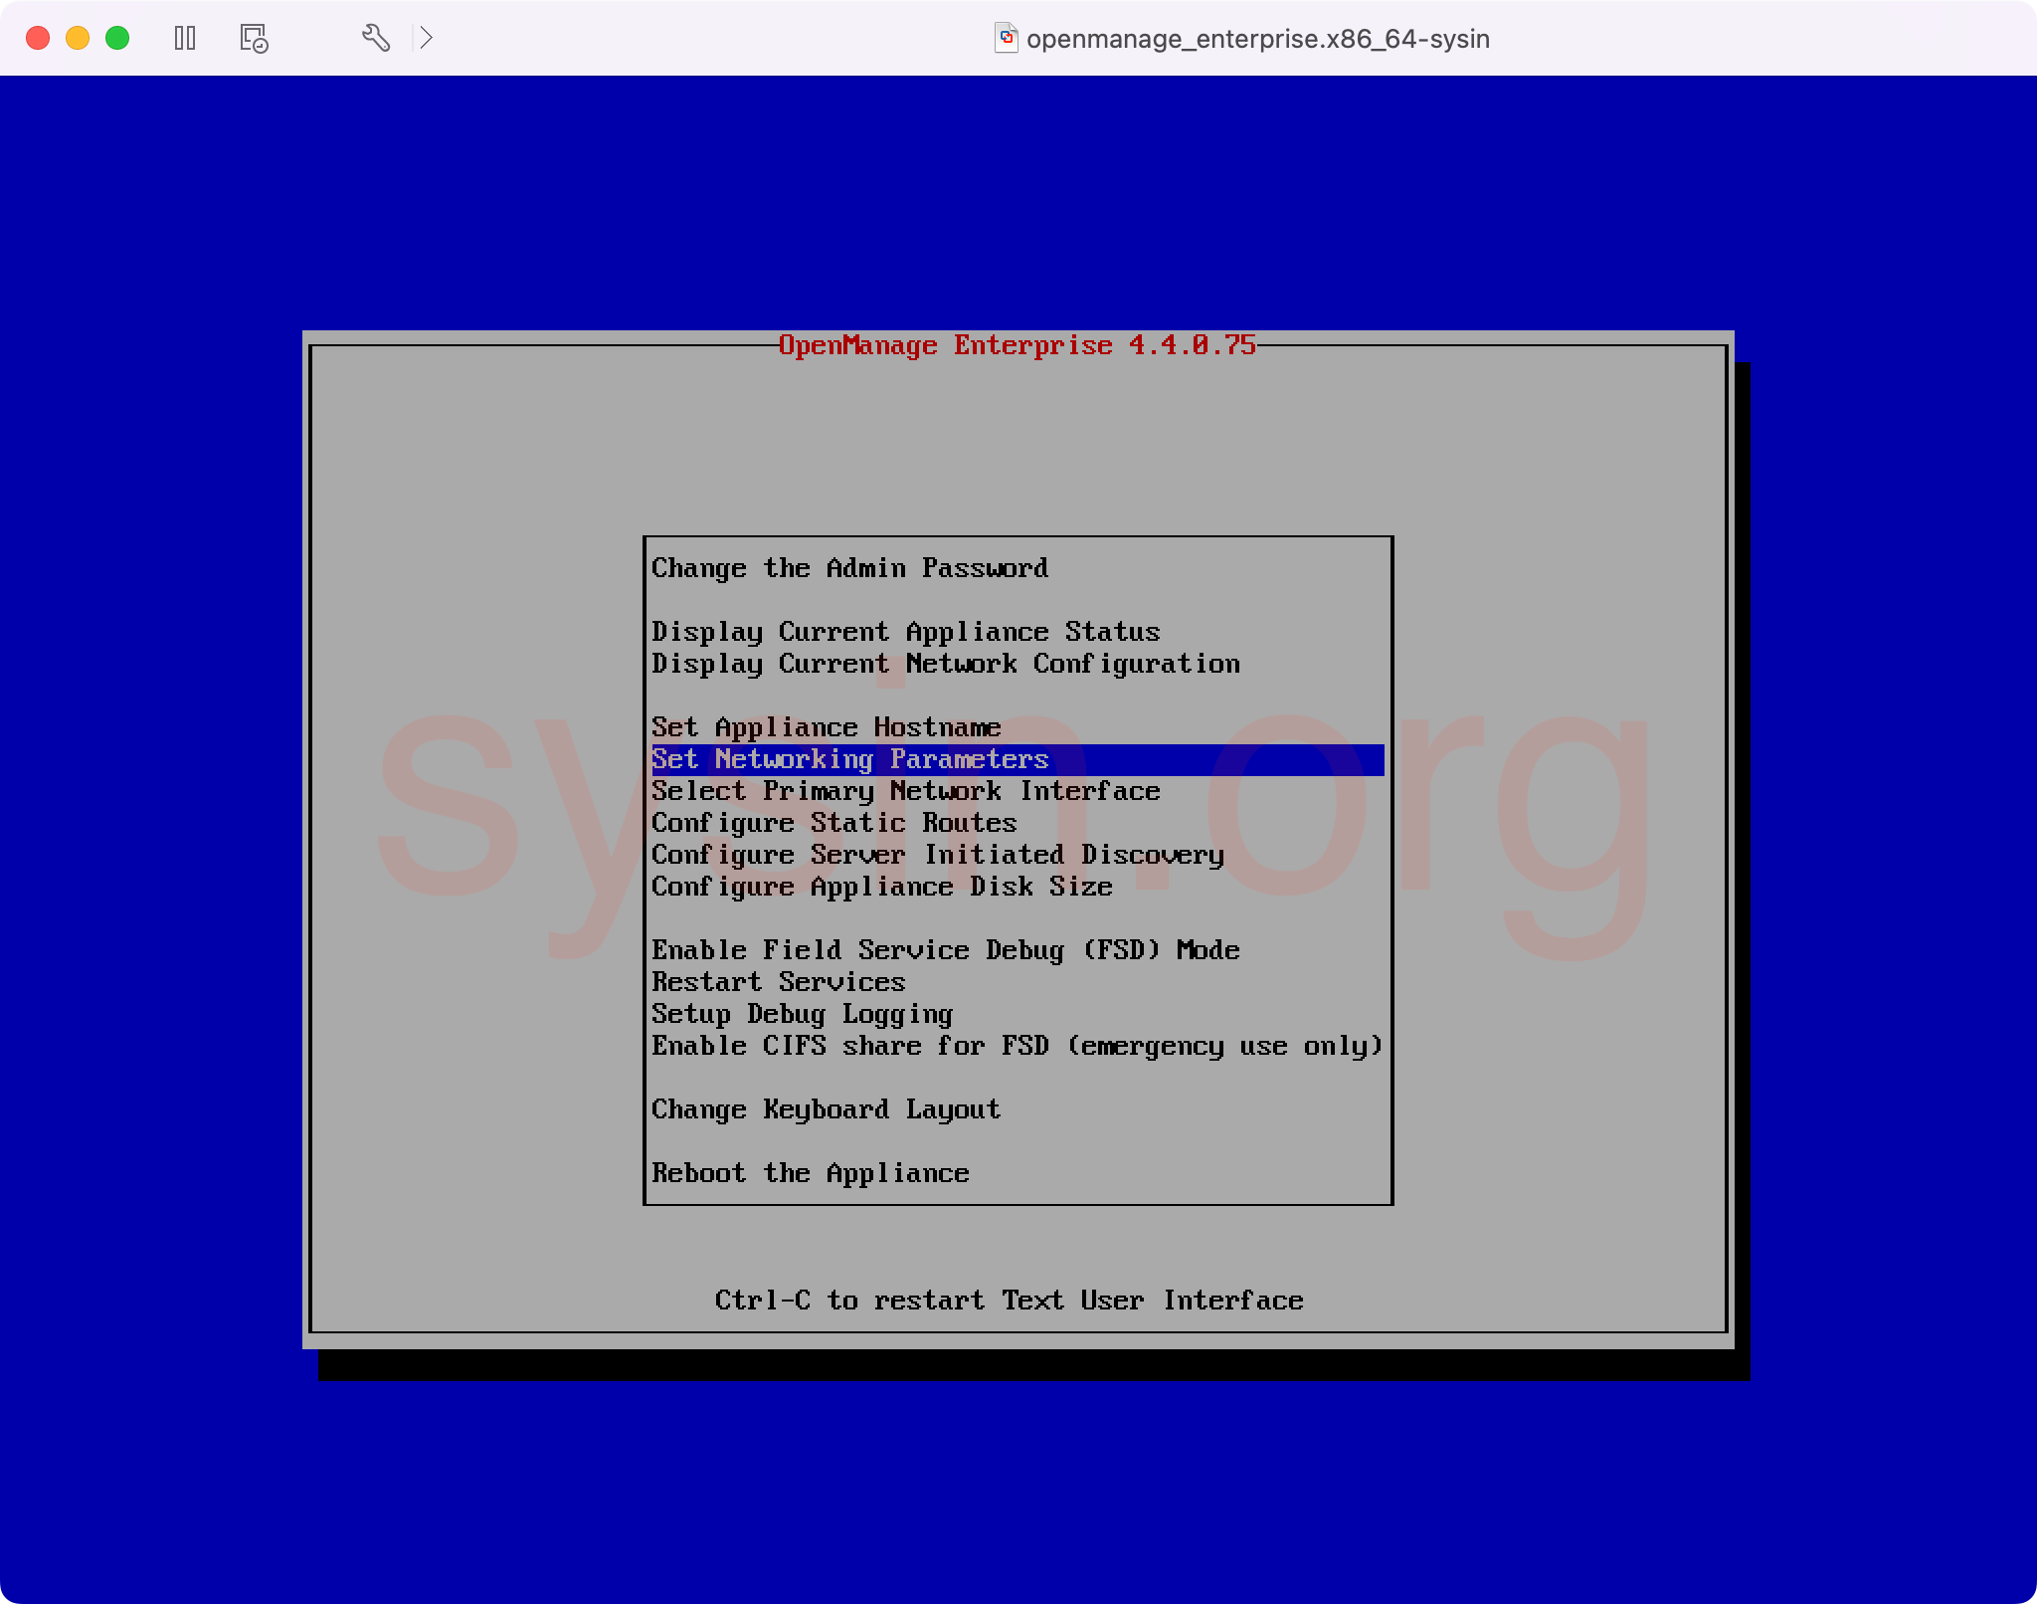
Task: Open Setup Debug Logging
Action: click(802, 1014)
